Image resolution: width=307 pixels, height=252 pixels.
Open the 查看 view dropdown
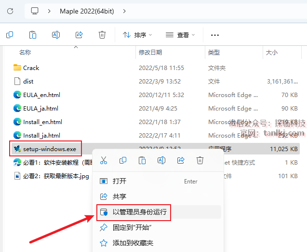[180, 35]
